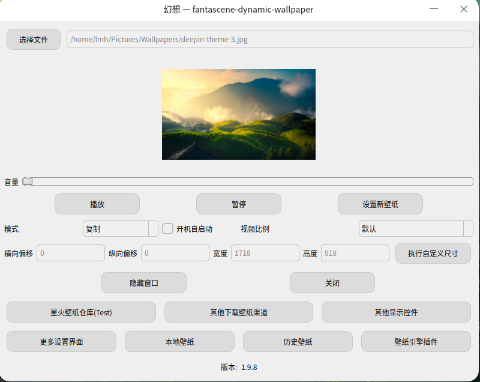Screen dimensions: 480x382
Task: Click the version text 版本: 1.9.8
Action: [x=239, y=367]
